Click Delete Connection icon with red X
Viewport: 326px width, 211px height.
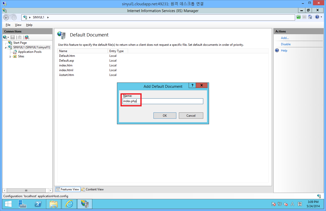pos(27,37)
